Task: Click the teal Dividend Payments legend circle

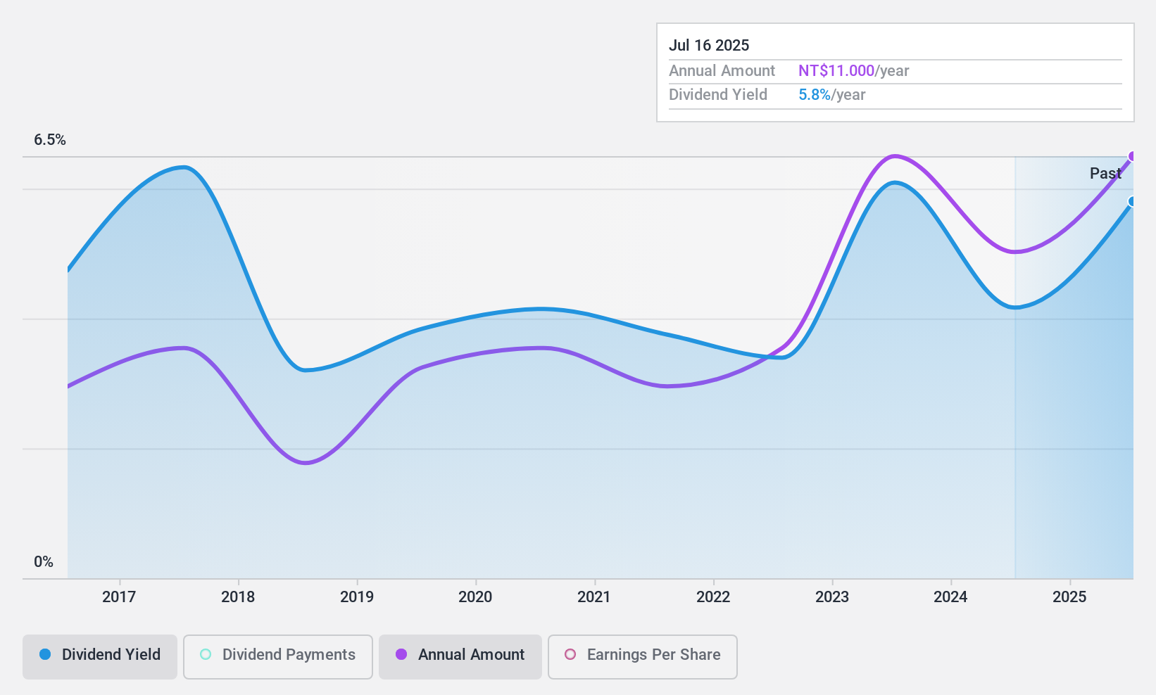Action: coord(206,654)
